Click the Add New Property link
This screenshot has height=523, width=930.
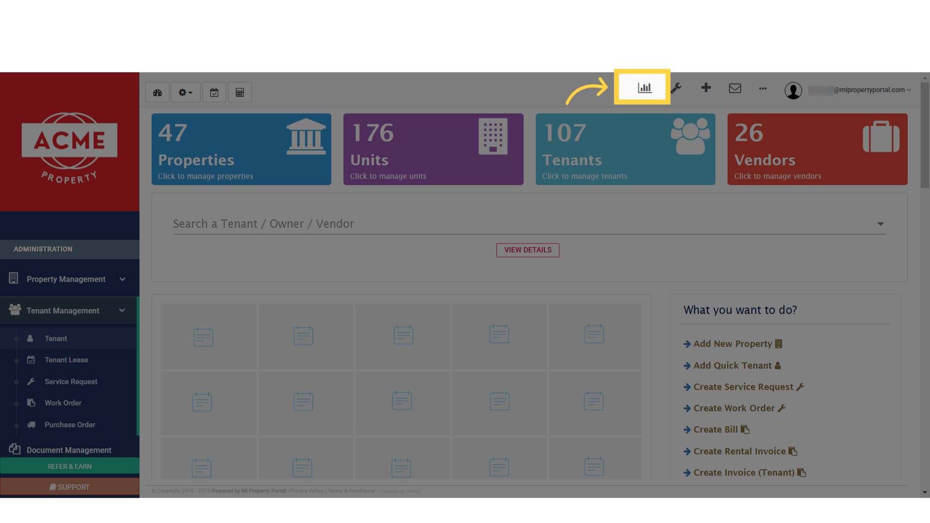[733, 344]
